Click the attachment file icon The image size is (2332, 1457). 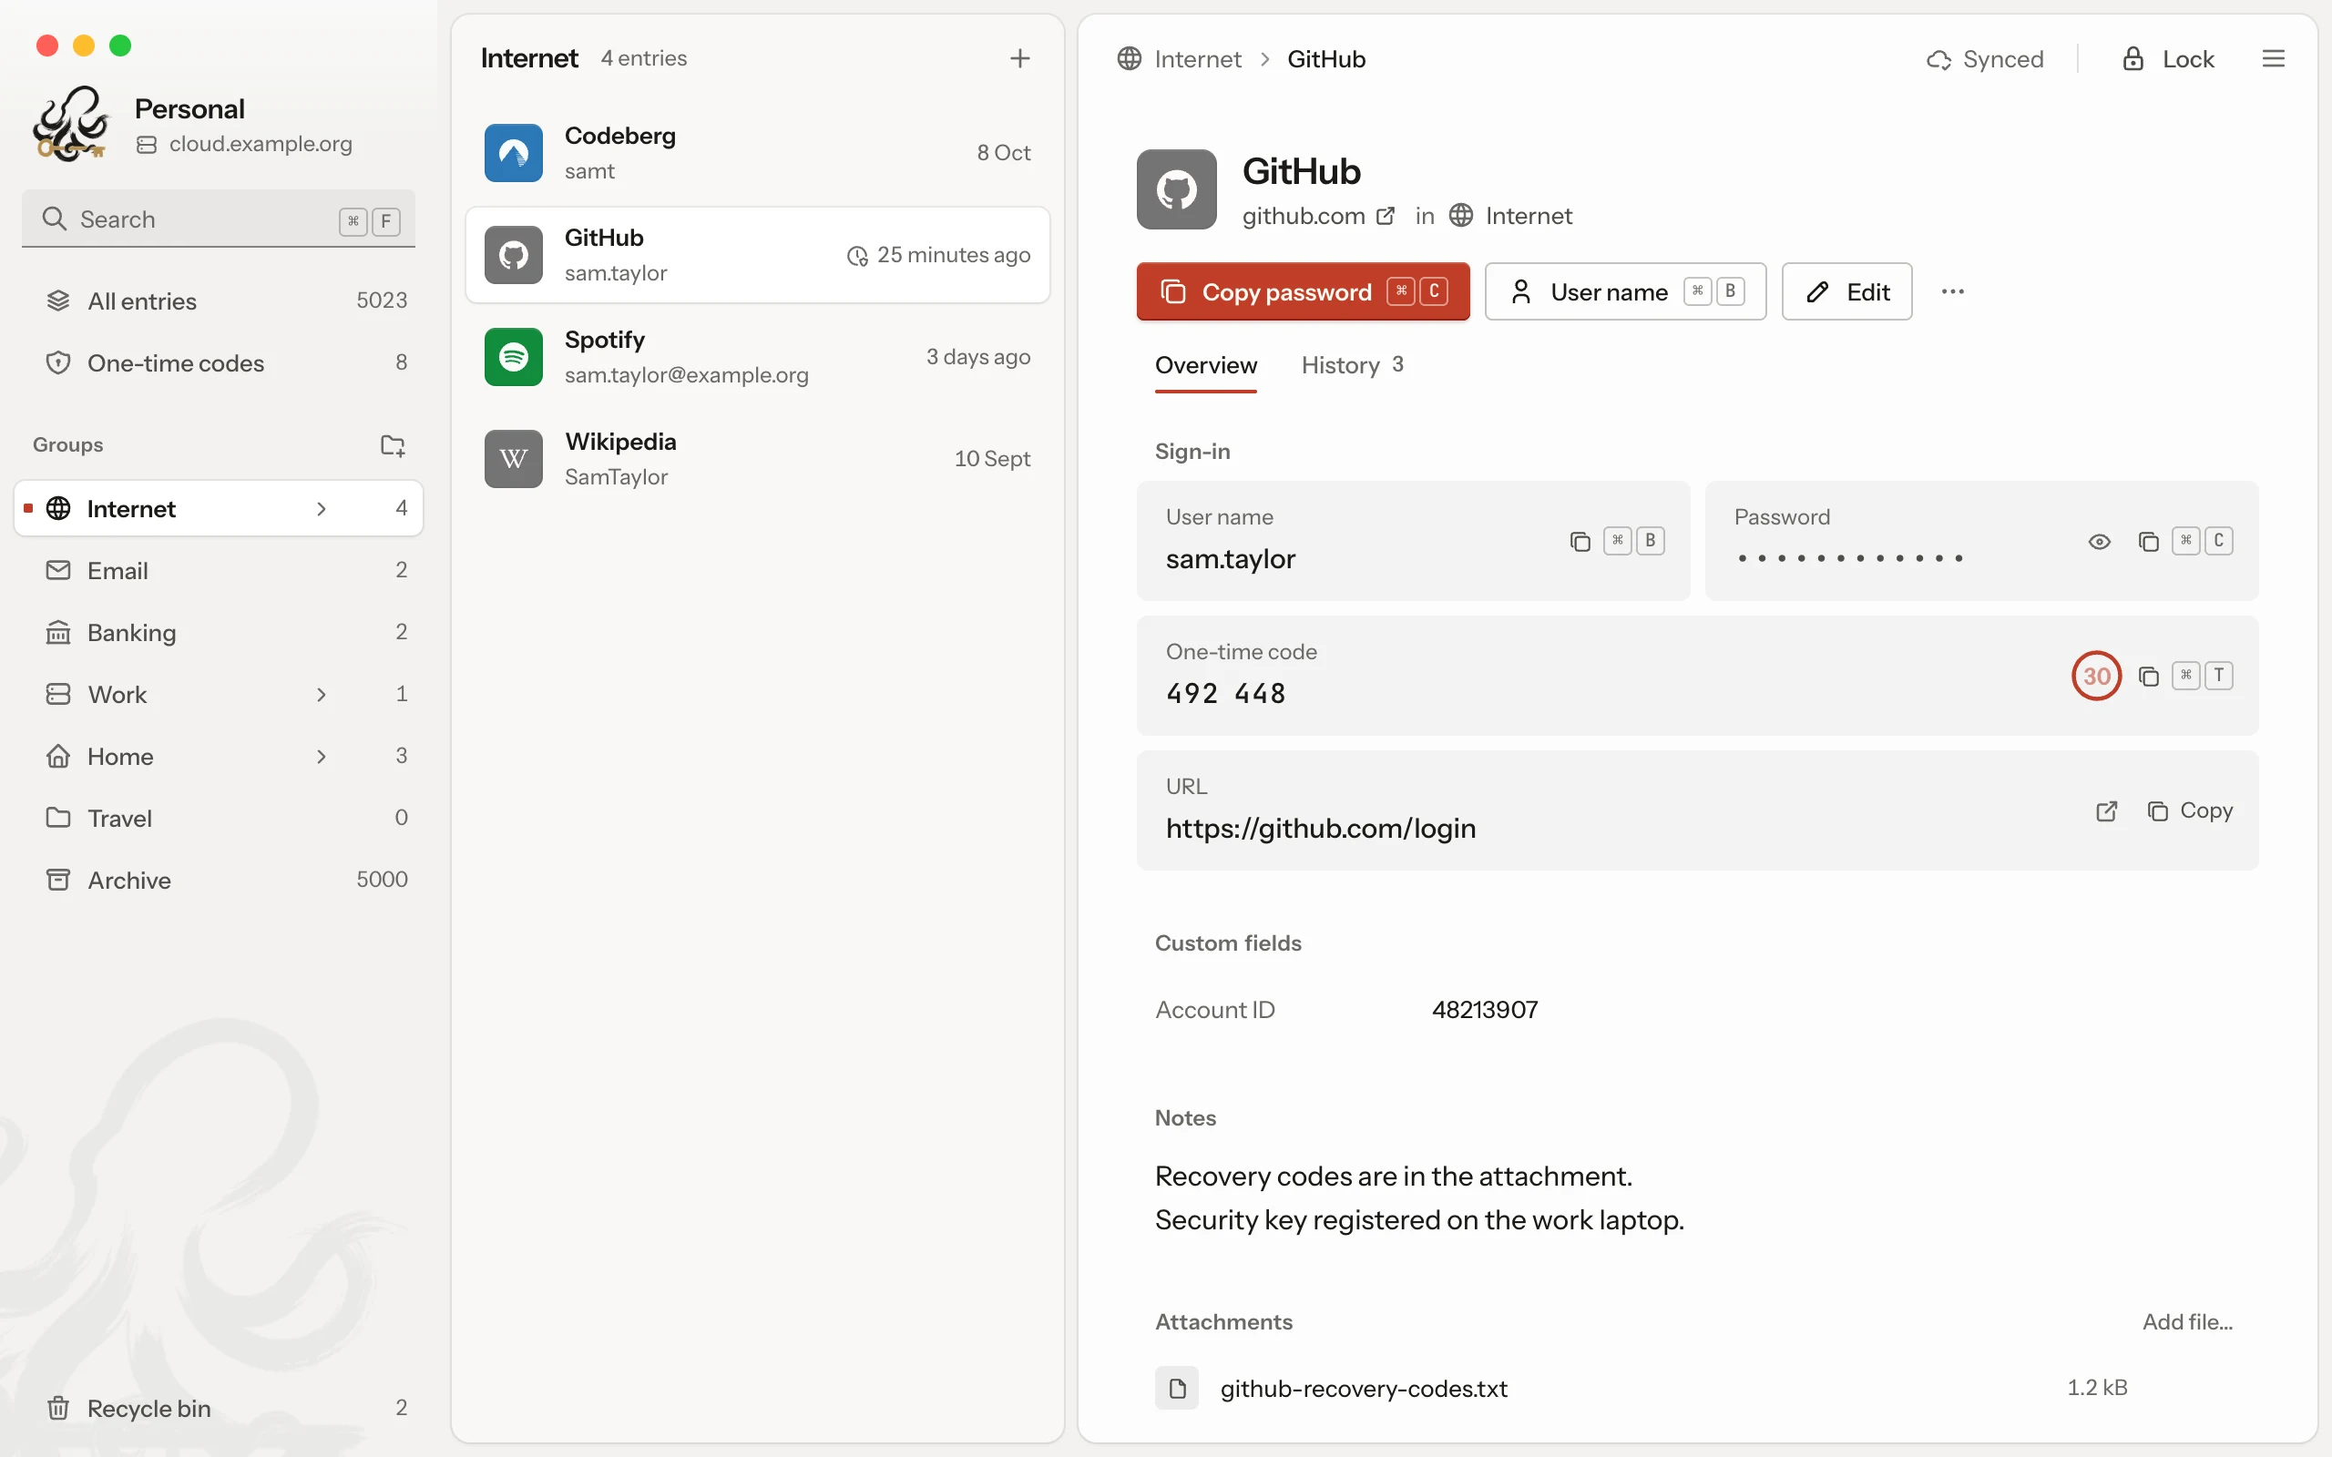tap(1177, 1388)
